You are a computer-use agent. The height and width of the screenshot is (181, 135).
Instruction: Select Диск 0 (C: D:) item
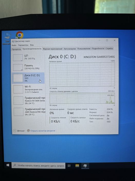coord(28,78)
